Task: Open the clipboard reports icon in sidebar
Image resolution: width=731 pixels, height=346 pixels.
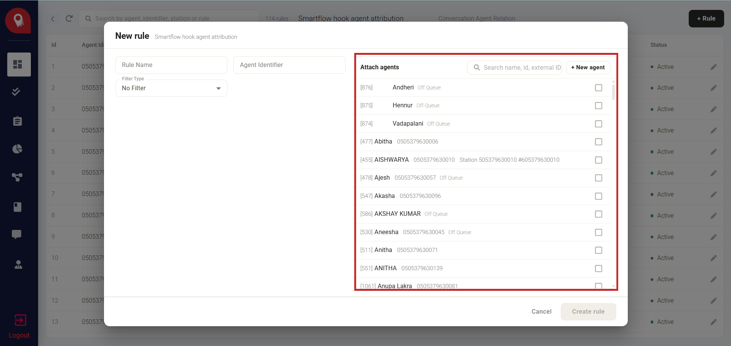Action: point(18,121)
